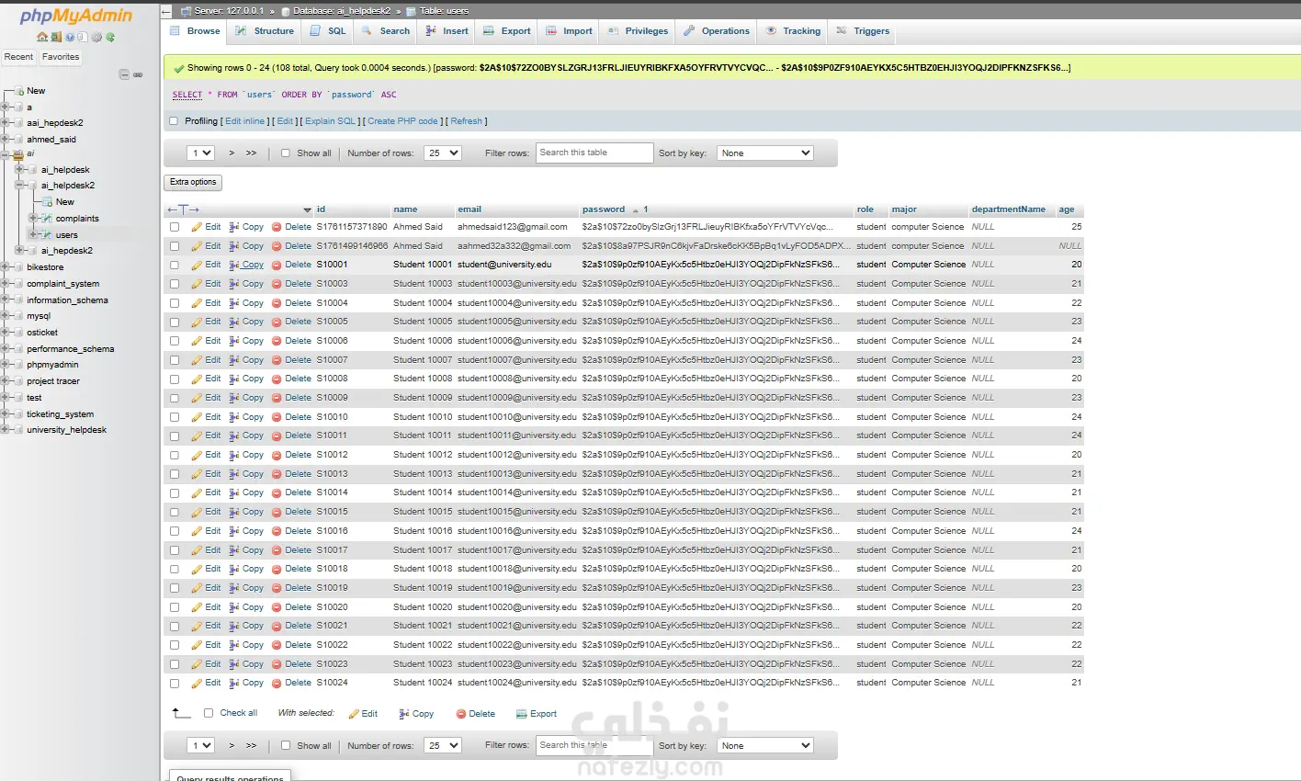Click red Delete icon for row S10005

(277, 322)
